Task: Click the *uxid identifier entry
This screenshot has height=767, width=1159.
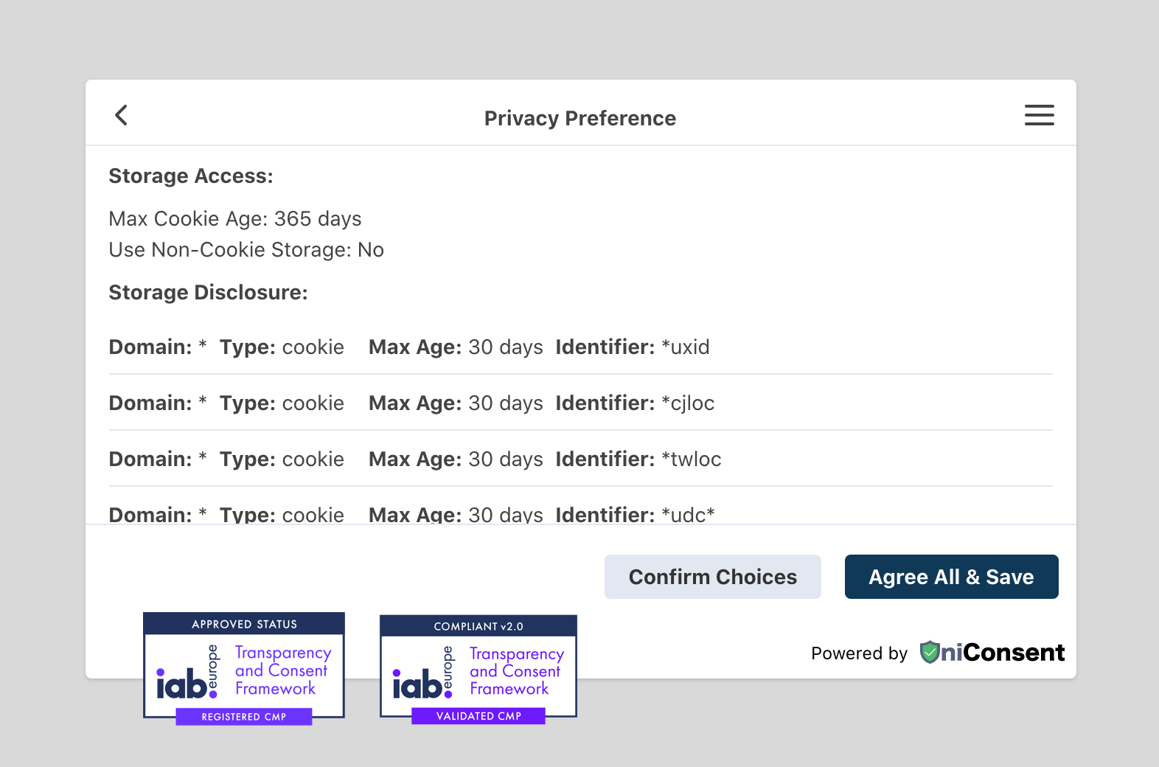Action: [685, 347]
